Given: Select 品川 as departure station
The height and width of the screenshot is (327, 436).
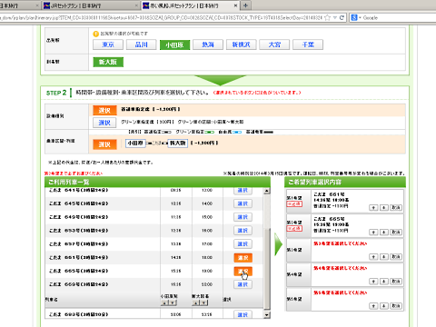Looking at the screenshot, I should click(142, 45).
